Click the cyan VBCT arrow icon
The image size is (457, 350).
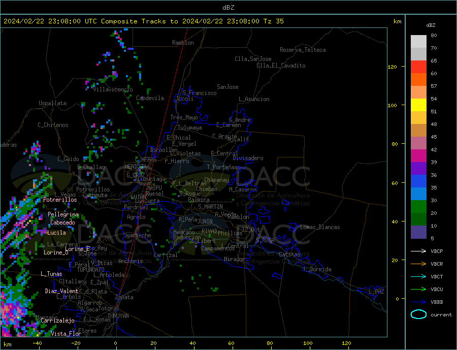point(418,276)
